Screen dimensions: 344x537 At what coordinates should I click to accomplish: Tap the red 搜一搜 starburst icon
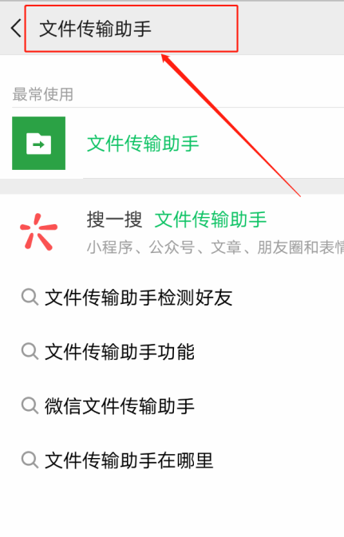(x=39, y=231)
